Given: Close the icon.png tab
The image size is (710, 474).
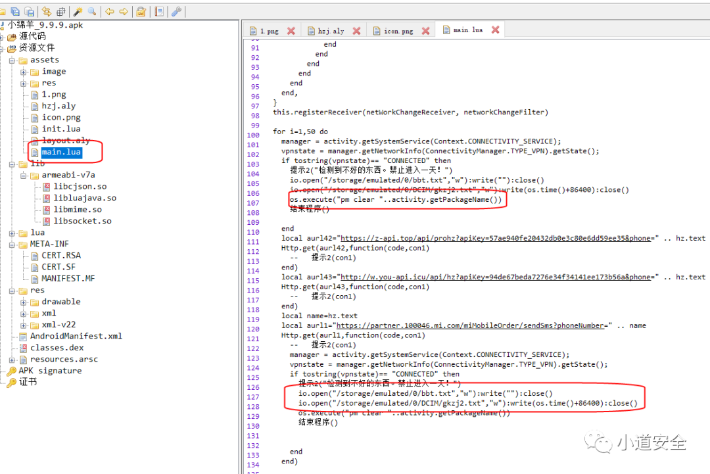Looking at the screenshot, I should pyautogui.click(x=425, y=31).
